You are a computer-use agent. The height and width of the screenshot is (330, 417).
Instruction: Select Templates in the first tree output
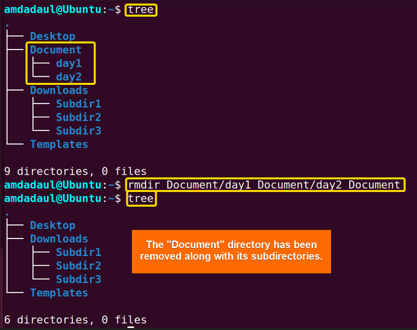[x=59, y=144]
